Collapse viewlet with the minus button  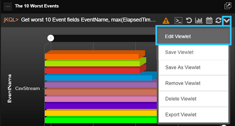(8, 7)
